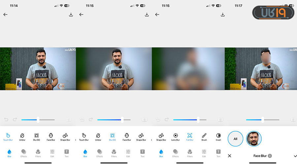Screen dimensions: 297x165
Task: Open Effects tab on the 11:14 screen
Action: click(x=24, y=152)
